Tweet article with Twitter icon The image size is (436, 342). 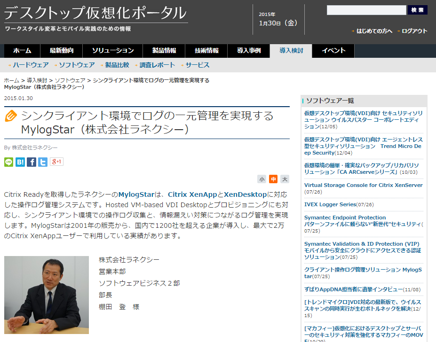(x=43, y=162)
